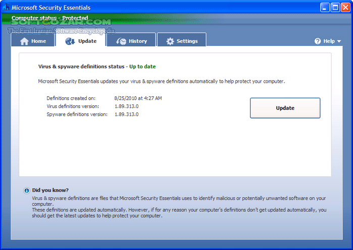Click the Did you know info icon
This screenshot has width=353, height=250.
(27, 191)
